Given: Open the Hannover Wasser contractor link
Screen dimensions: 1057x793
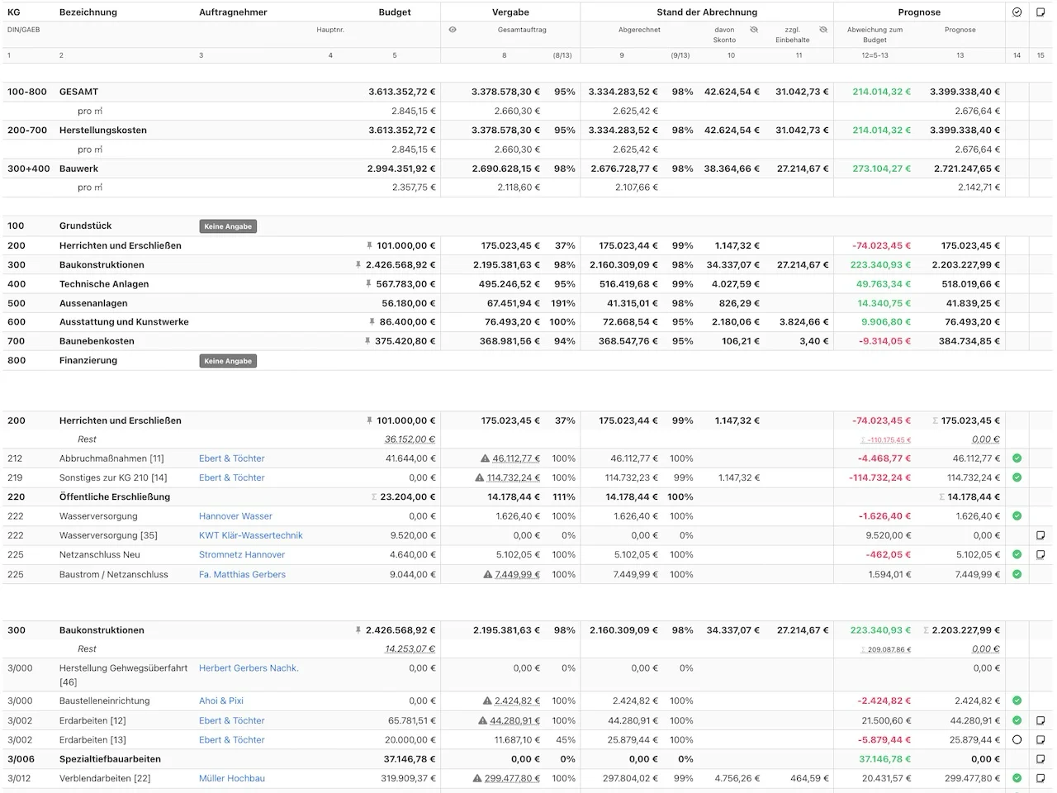Looking at the screenshot, I should click(235, 515).
